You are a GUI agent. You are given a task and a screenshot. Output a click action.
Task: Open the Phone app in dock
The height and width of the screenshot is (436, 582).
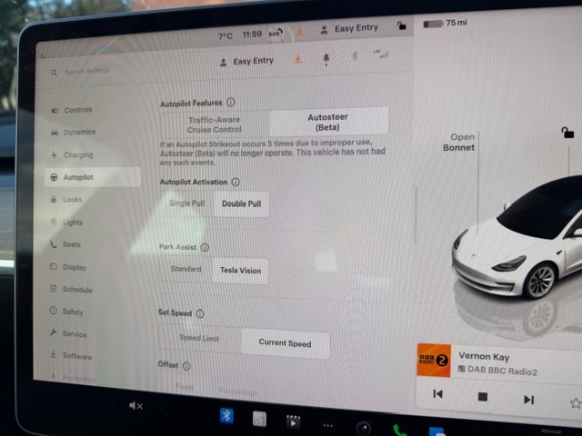pos(399,431)
